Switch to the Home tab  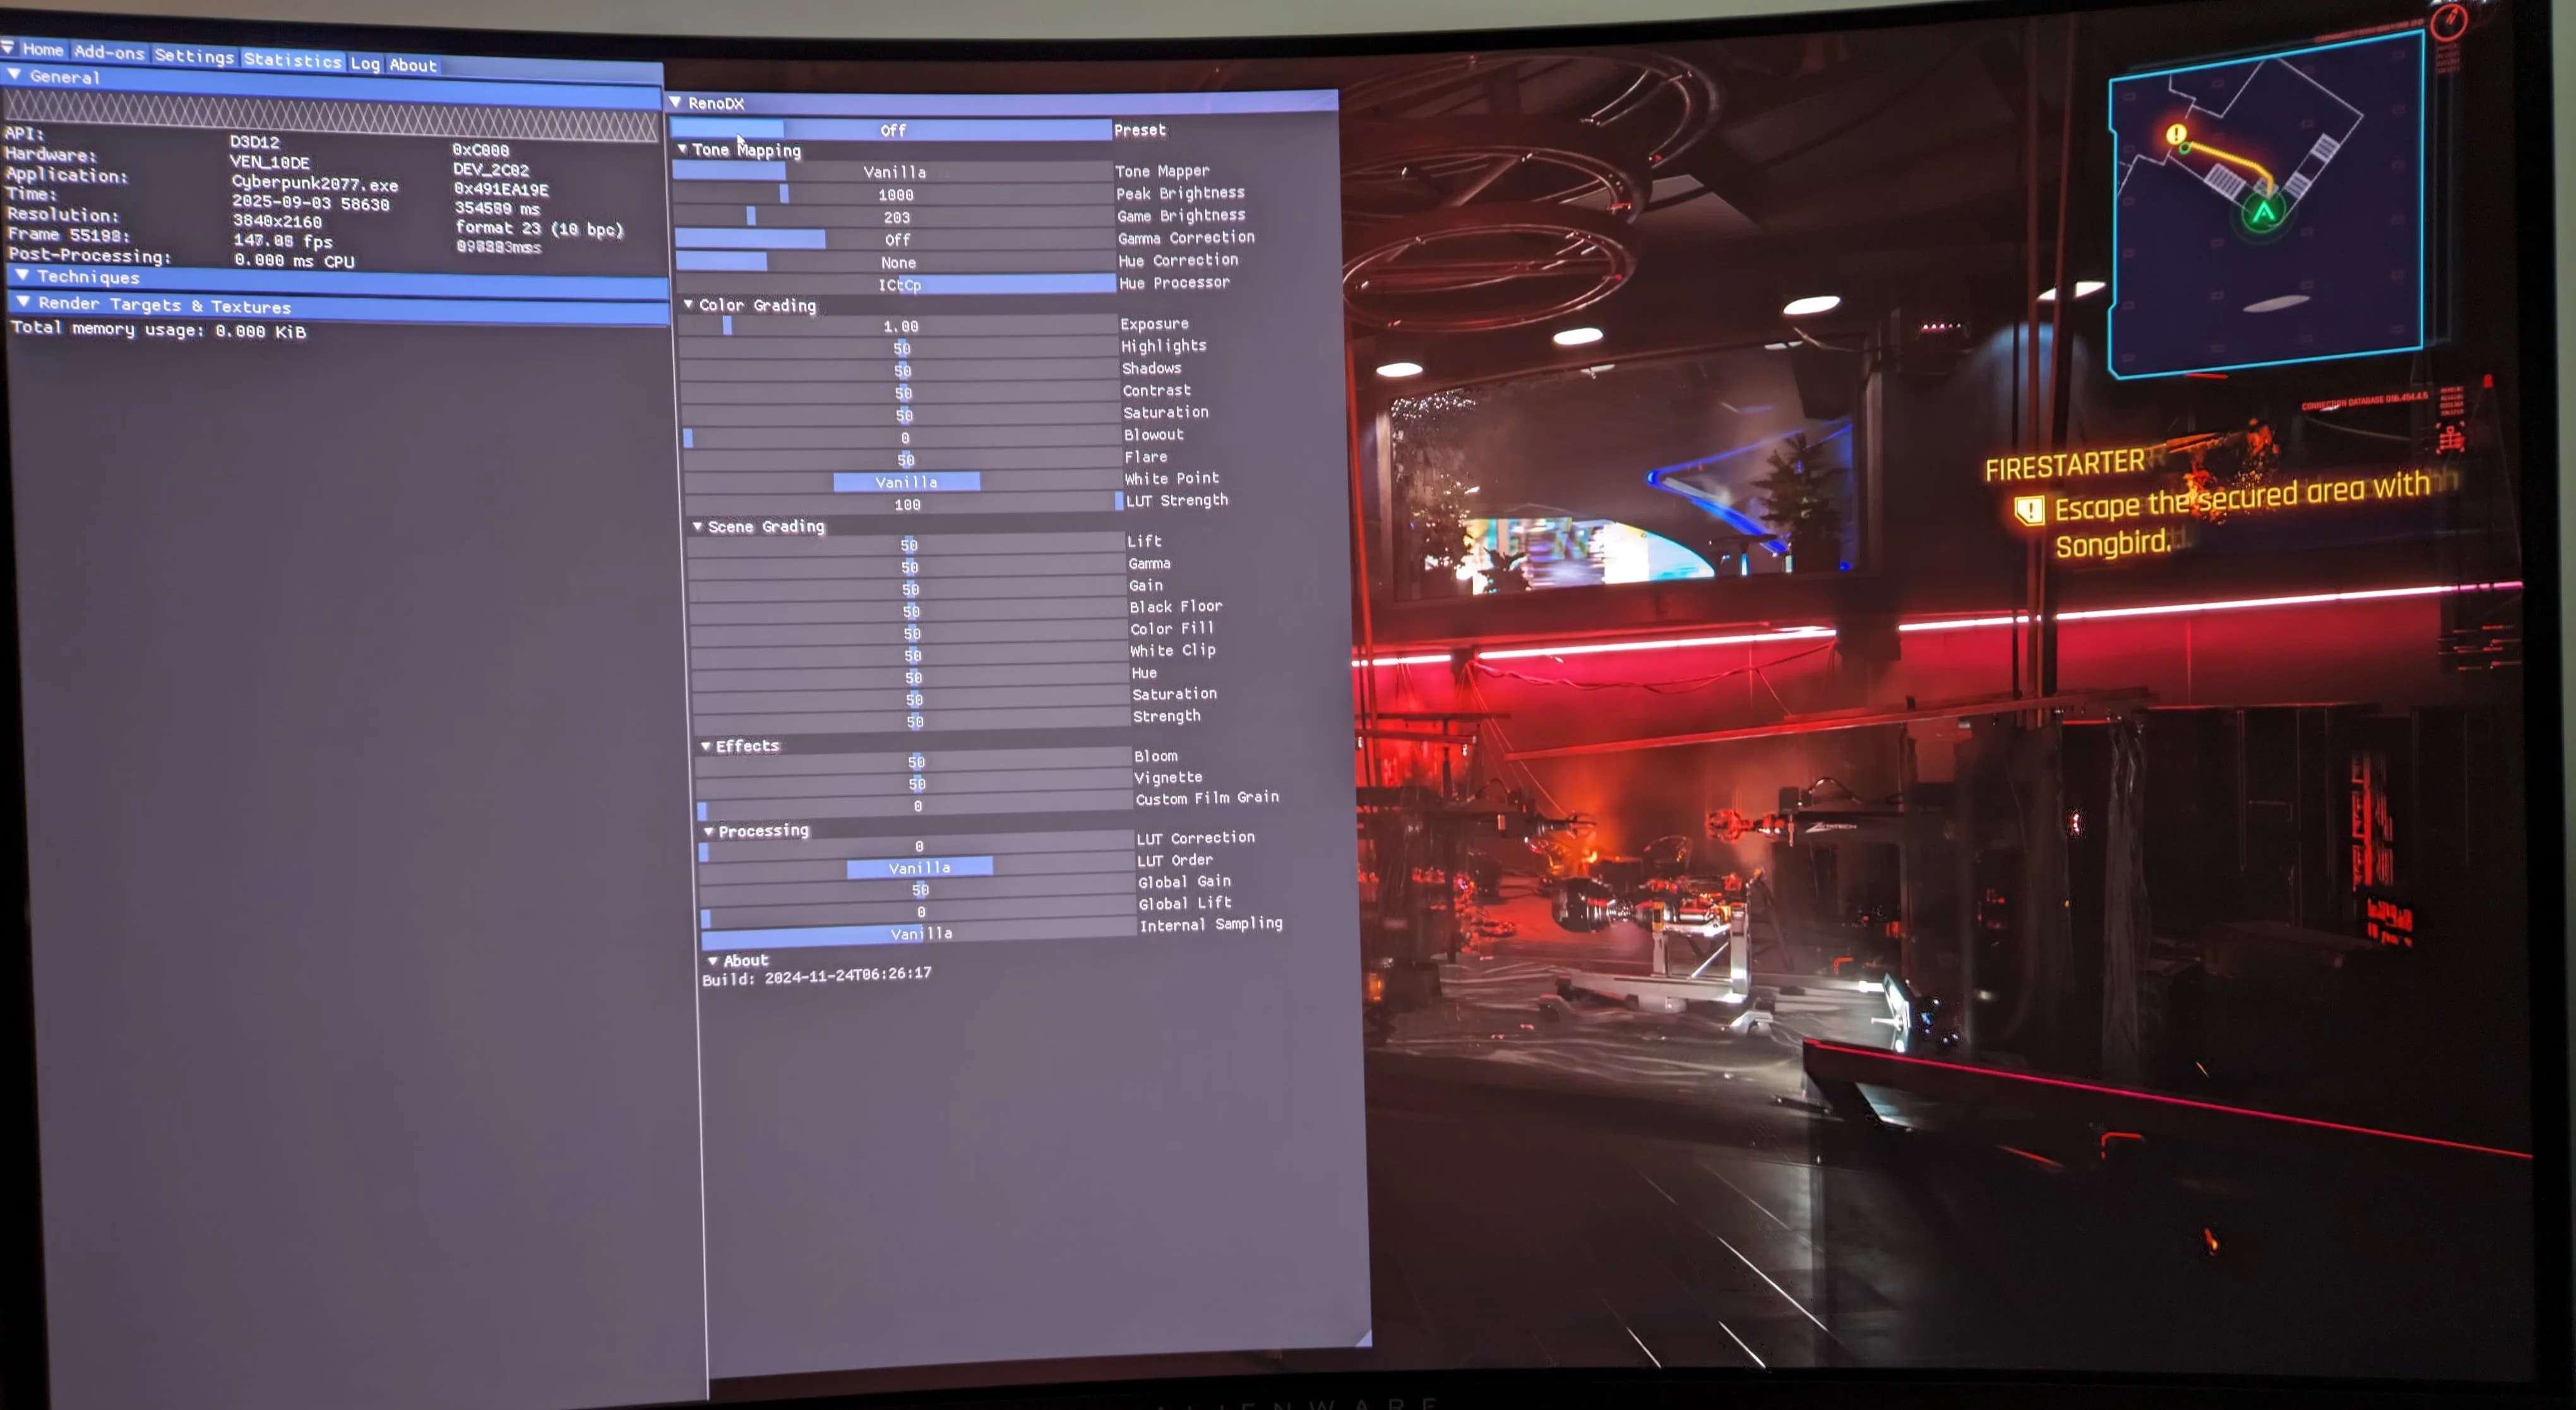42,49
